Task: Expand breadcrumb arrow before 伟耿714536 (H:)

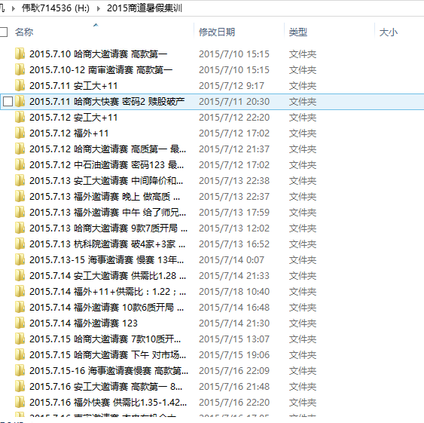Action: (x=14, y=8)
